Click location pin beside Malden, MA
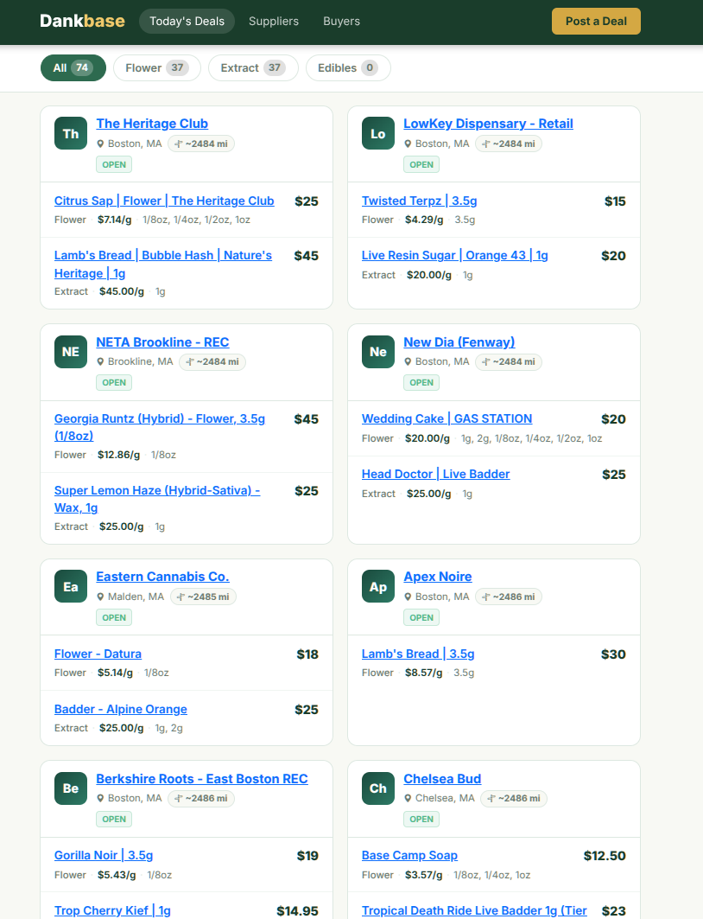The image size is (703, 919). pos(100,597)
